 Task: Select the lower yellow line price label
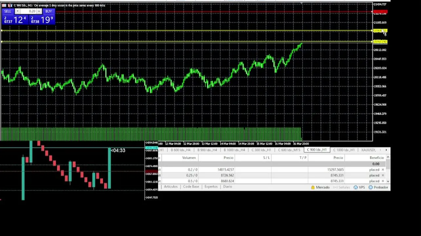pos(380,42)
